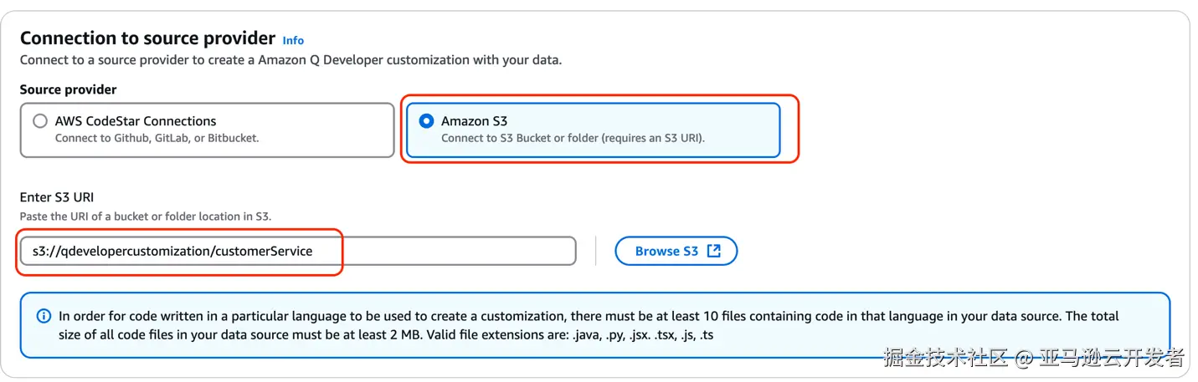Click the file requirements notice text

click(x=586, y=317)
